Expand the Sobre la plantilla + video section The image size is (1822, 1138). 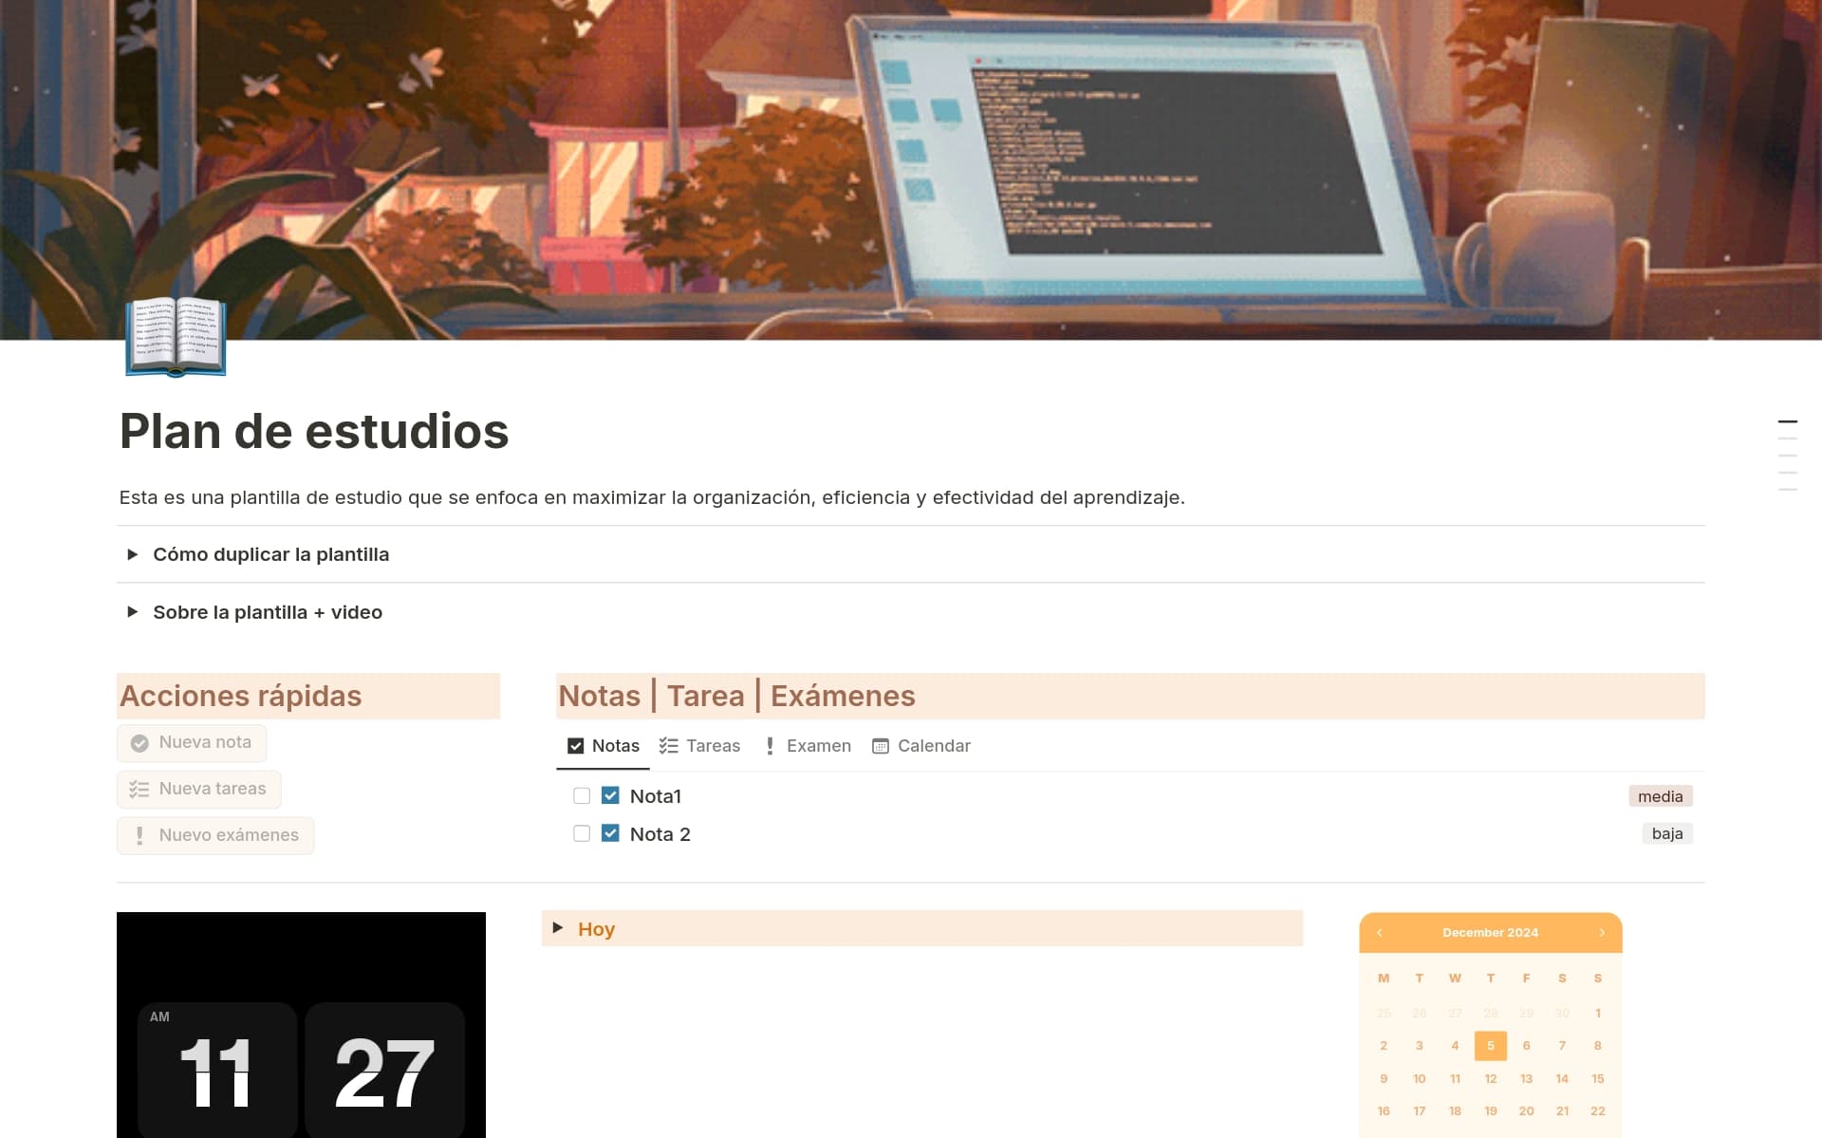coord(133,612)
